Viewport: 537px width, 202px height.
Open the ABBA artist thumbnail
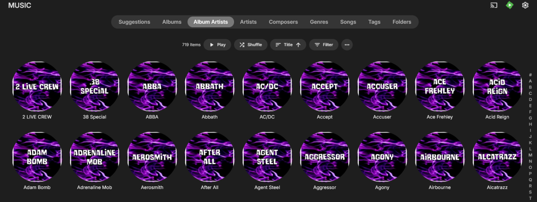tap(152, 86)
